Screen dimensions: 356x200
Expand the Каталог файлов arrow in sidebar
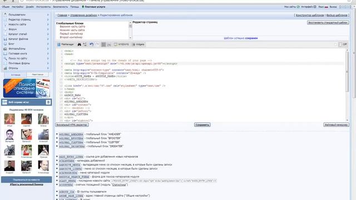point(48,39)
